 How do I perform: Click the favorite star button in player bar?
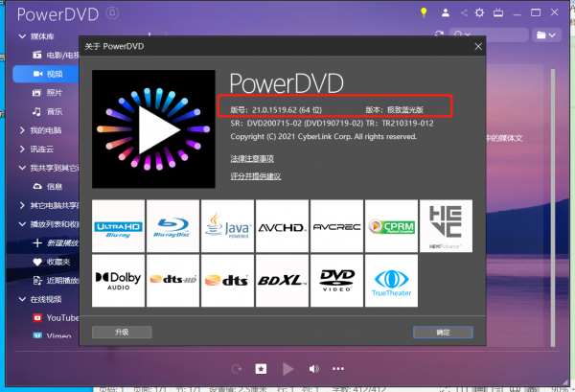(261, 369)
